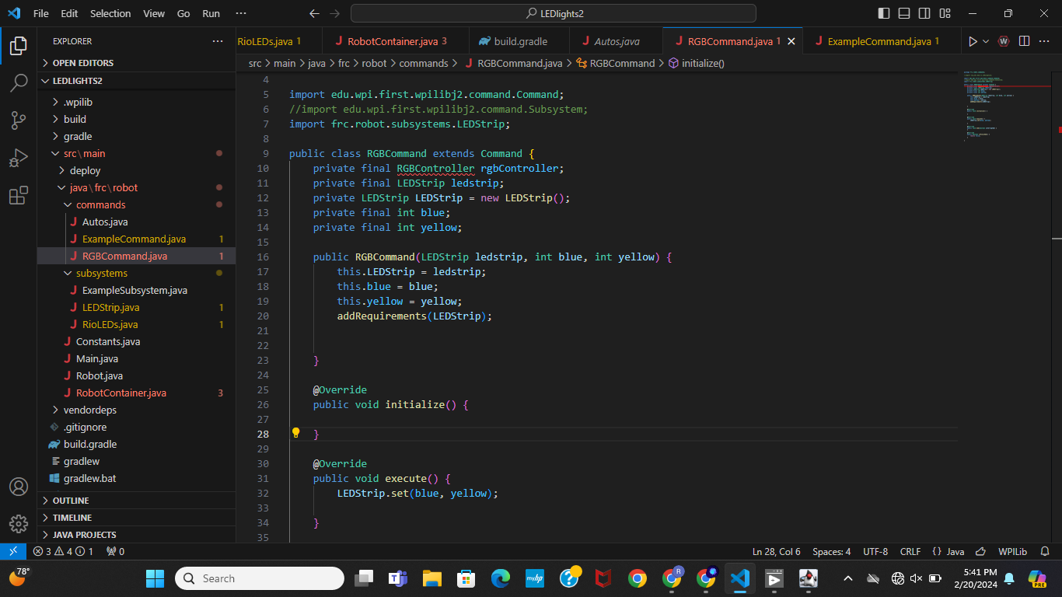Close the RGBCommand.java tab
Image resolution: width=1062 pixels, height=597 pixels.
[791, 41]
